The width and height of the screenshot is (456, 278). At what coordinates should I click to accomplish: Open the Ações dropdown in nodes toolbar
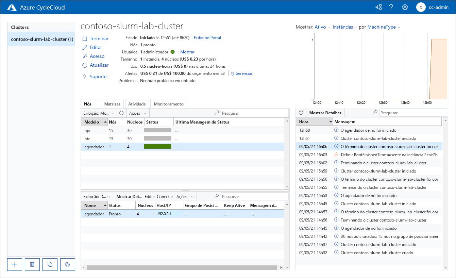pos(138,113)
